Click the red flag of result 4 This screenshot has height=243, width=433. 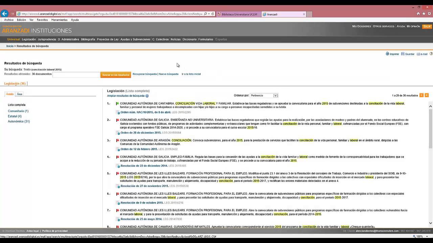[117, 157]
